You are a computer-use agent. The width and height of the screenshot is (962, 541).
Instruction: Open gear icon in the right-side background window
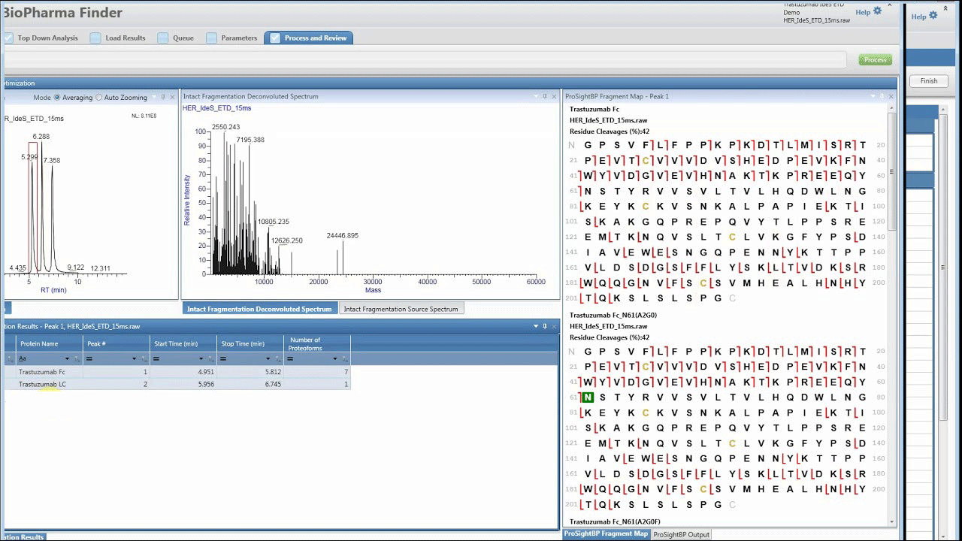[x=933, y=15]
